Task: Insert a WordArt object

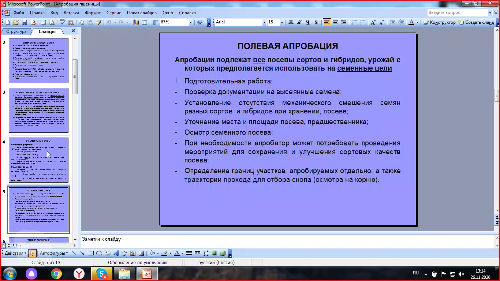Action: (116, 253)
